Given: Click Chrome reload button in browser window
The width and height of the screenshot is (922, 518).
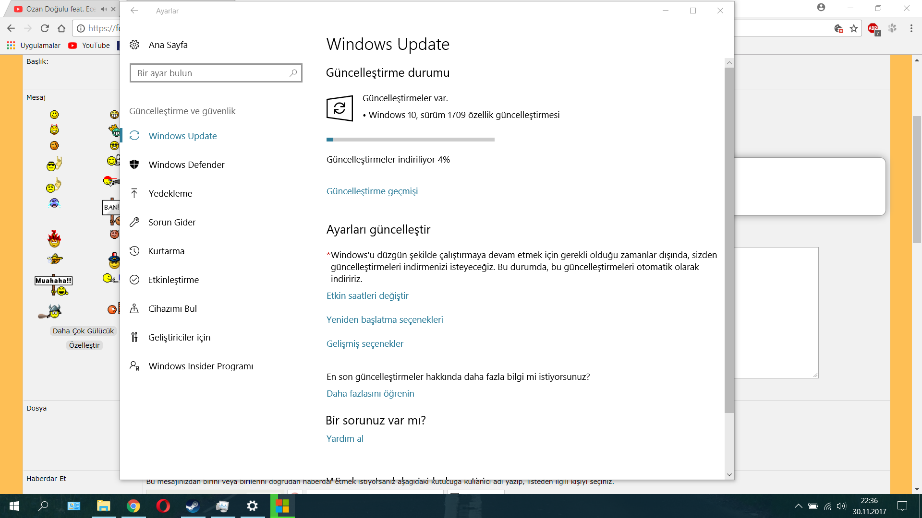Looking at the screenshot, I should tap(45, 28).
